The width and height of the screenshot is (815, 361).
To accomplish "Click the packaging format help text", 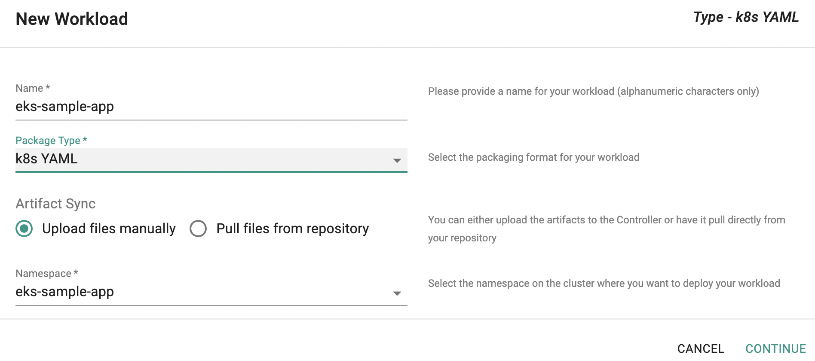I will click(534, 157).
